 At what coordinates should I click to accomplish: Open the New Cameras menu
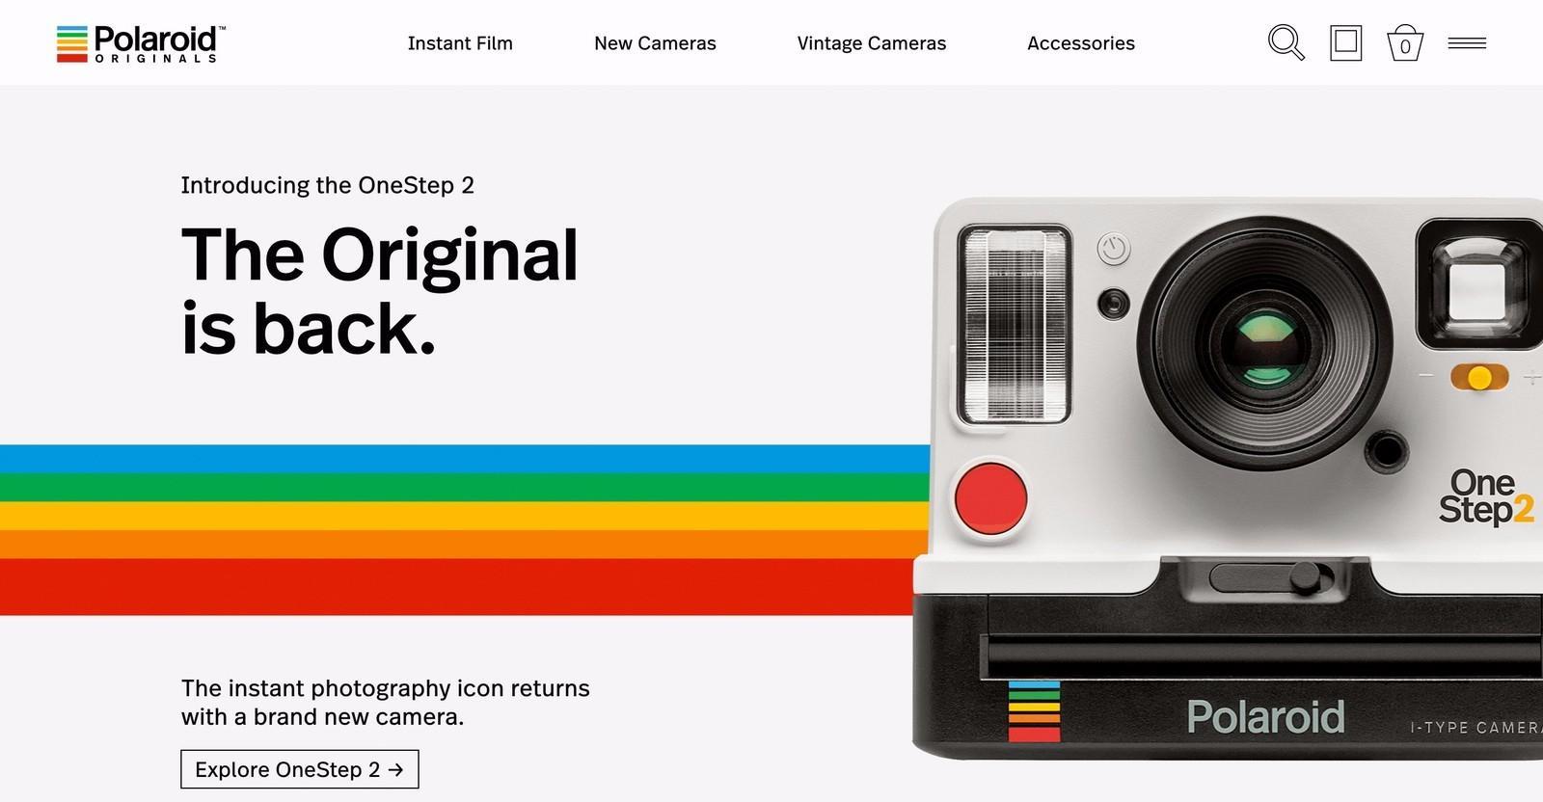[x=655, y=43]
